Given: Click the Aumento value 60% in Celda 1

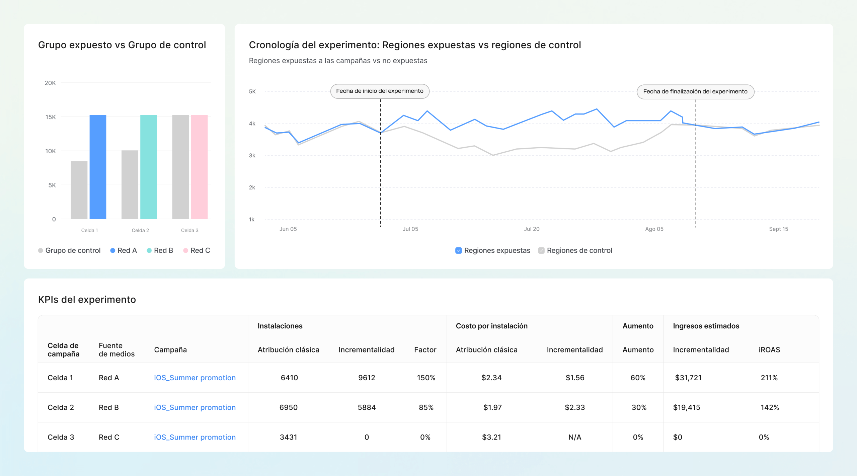Looking at the screenshot, I should point(638,378).
